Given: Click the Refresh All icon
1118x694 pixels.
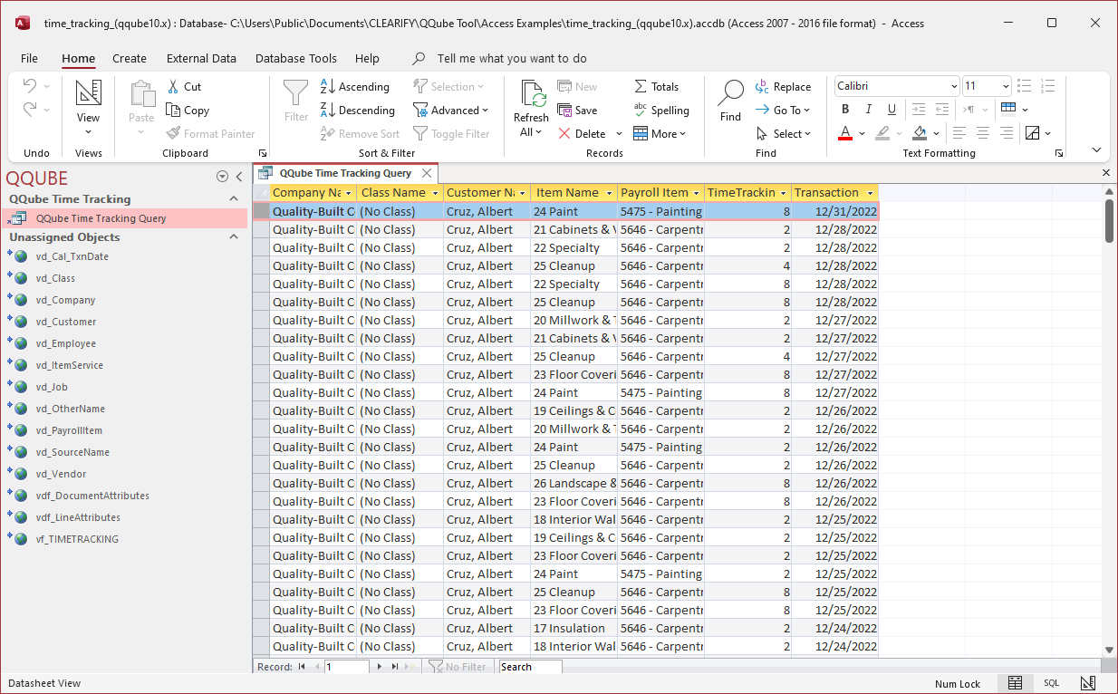Looking at the screenshot, I should [x=531, y=94].
